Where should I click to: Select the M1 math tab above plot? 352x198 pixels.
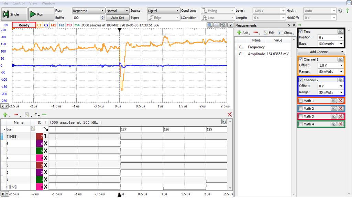click(53, 25)
